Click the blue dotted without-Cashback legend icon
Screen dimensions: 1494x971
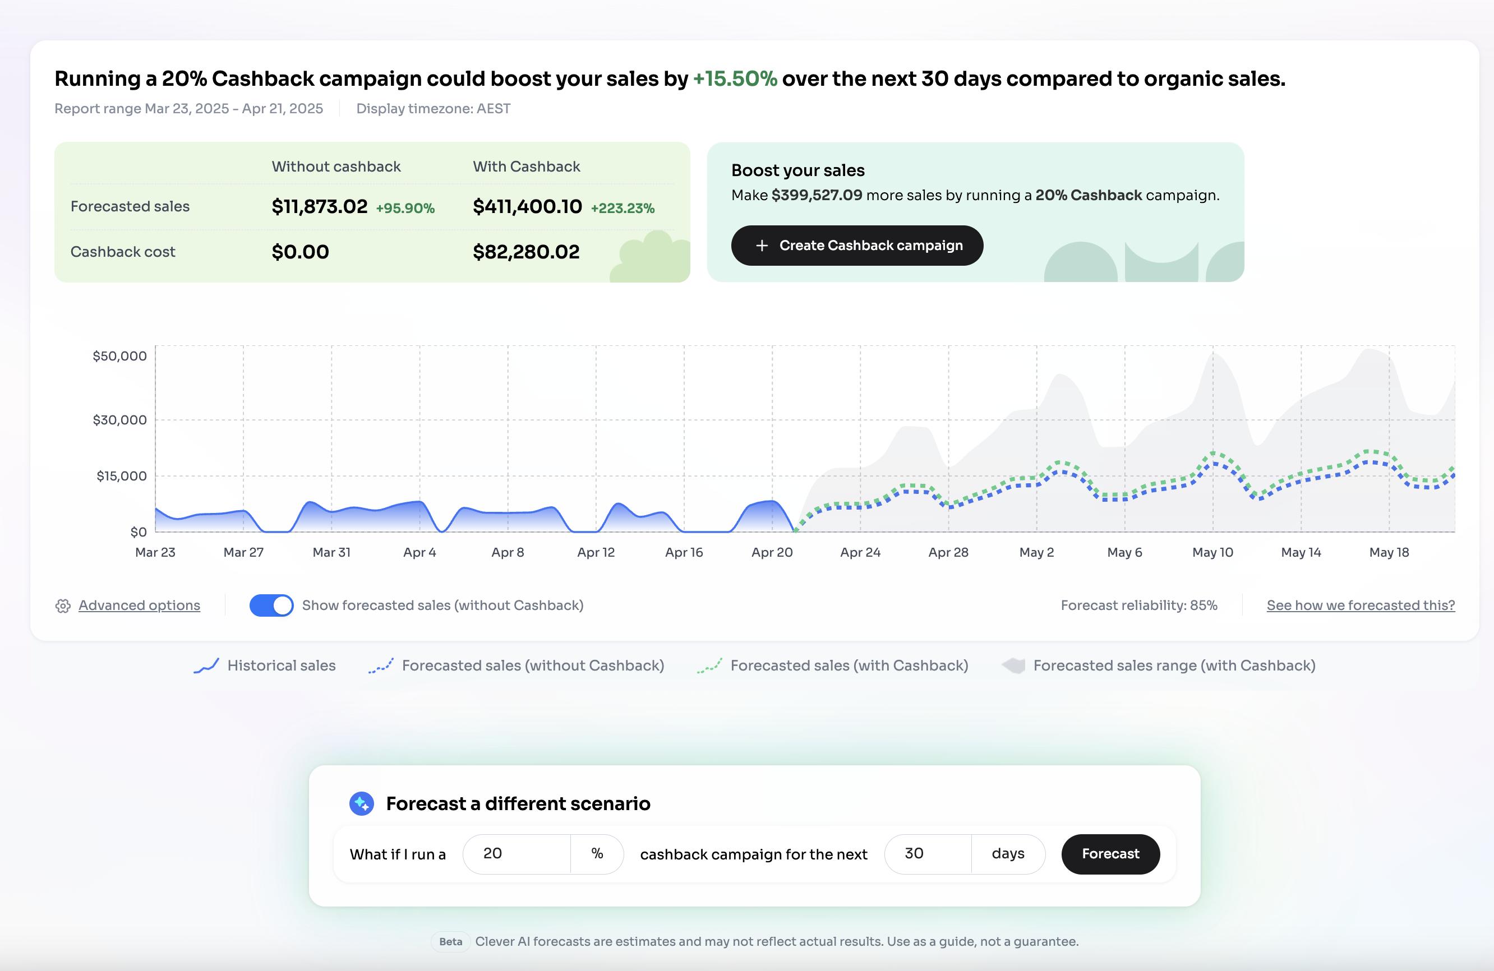coord(381,665)
